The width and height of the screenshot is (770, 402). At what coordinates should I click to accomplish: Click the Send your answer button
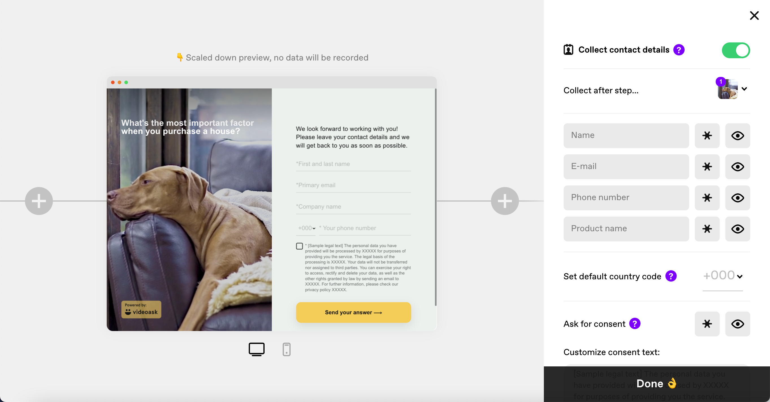pyautogui.click(x=353, y=312)
